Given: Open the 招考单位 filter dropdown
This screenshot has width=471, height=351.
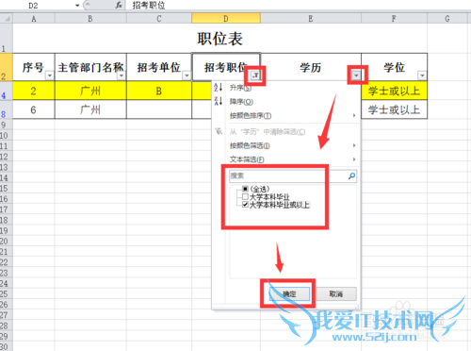Looking at the screenshot, I should coord(187,75).
